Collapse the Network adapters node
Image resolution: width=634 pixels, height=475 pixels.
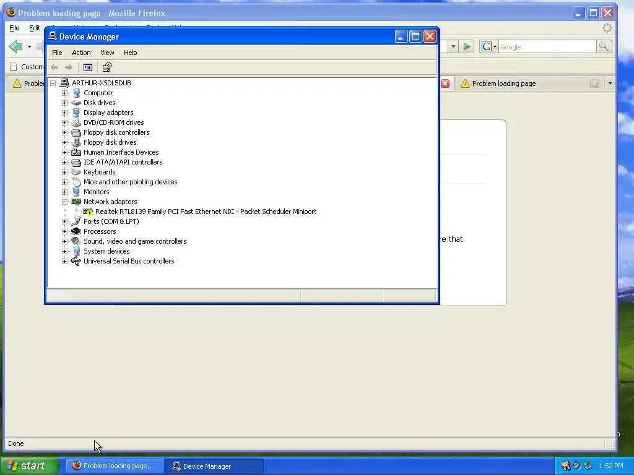point(64,202)
